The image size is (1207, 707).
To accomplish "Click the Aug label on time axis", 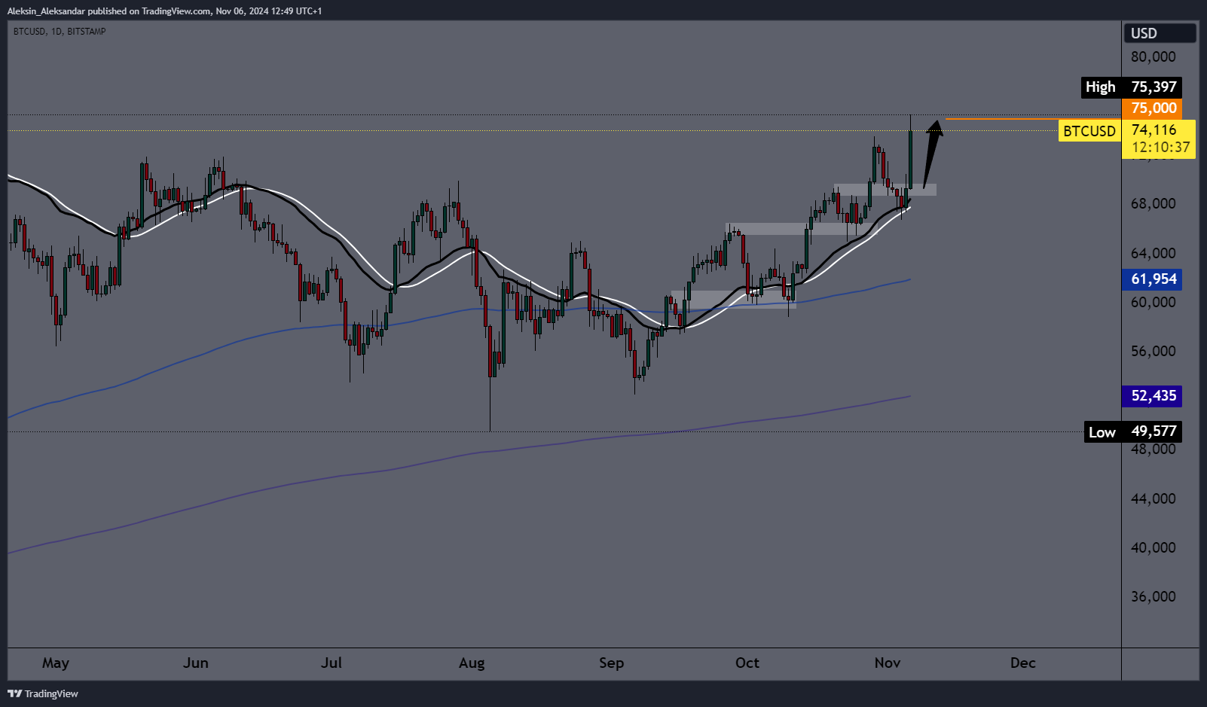I will [472, 663].
